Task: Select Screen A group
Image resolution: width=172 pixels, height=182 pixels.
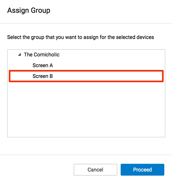Action: 43,65
